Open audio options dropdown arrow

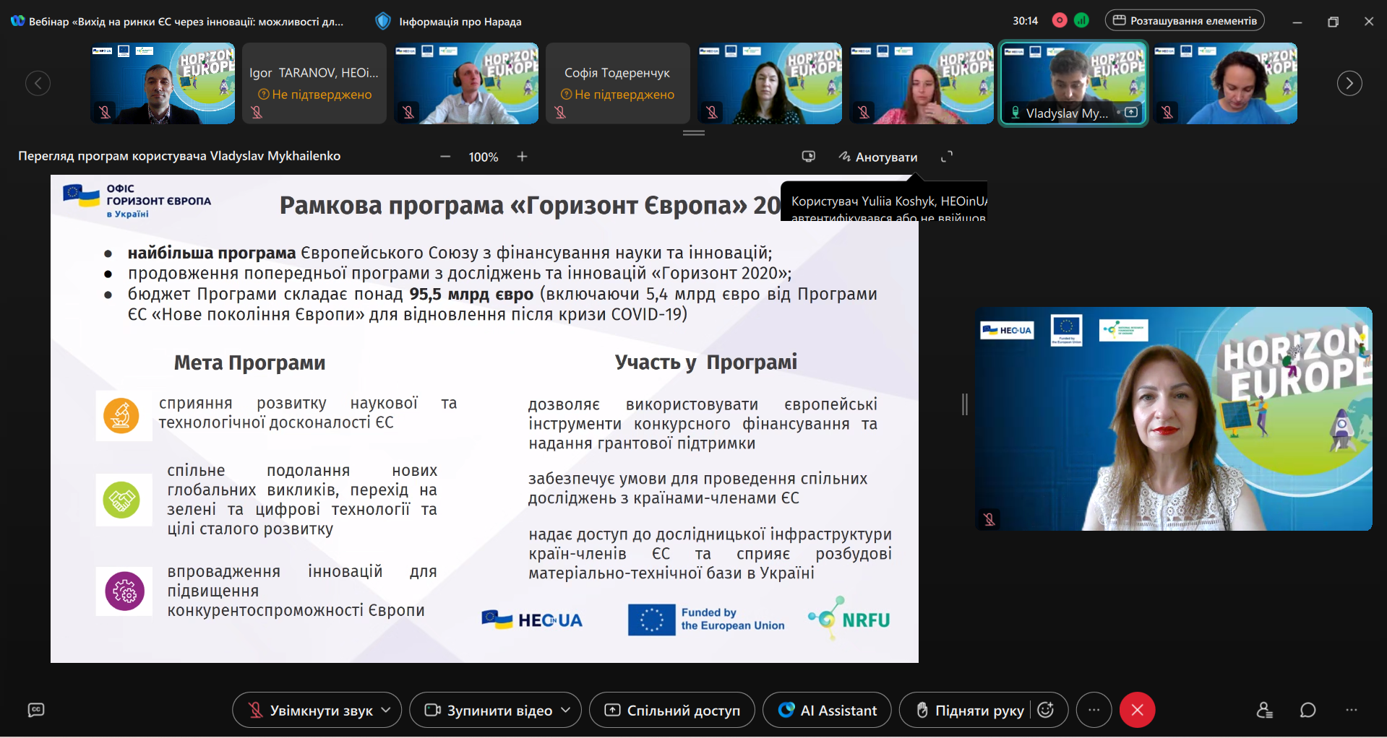(387, 711)
